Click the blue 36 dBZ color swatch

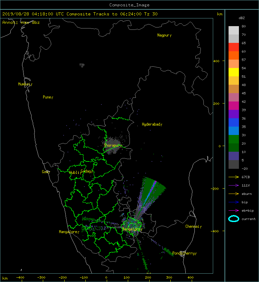tap(234, 123)
